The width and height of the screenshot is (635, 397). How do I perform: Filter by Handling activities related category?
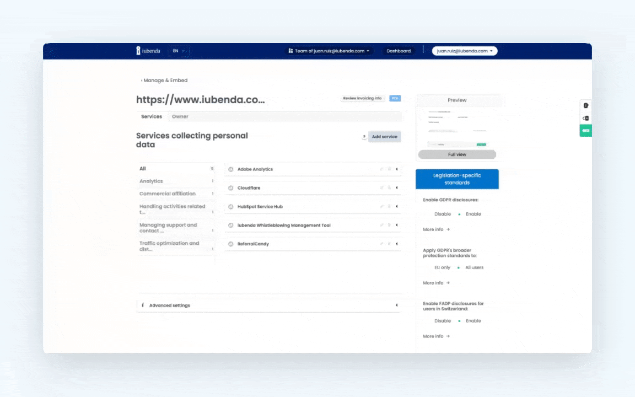(176, 209)
